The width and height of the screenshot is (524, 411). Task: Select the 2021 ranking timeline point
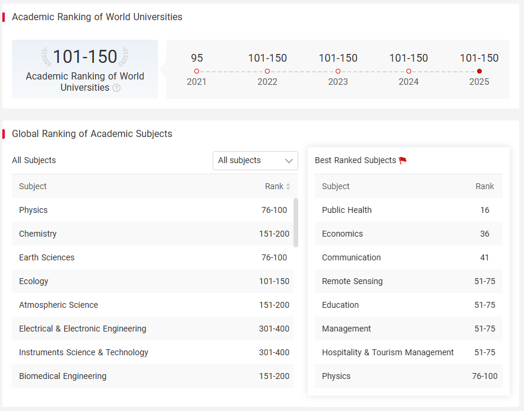coord(197,71)
